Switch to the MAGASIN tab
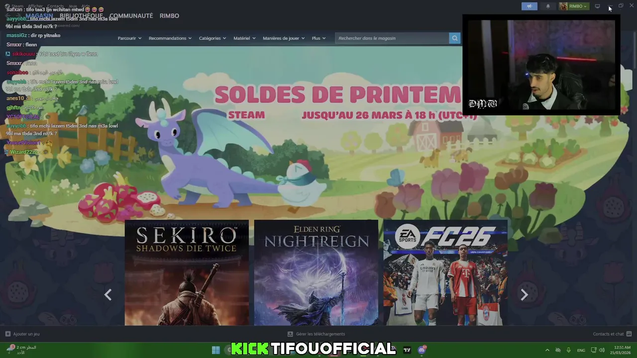 tap(39, 16)
